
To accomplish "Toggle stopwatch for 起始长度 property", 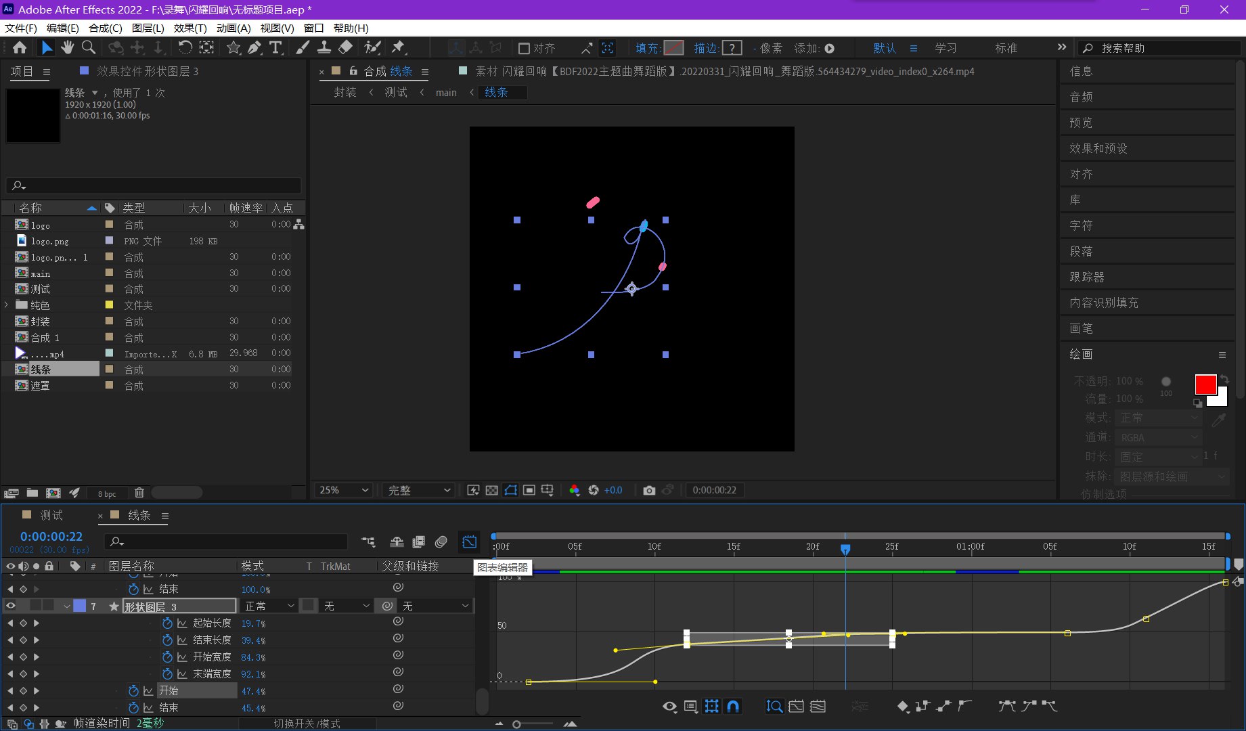I will click(167, 623).
